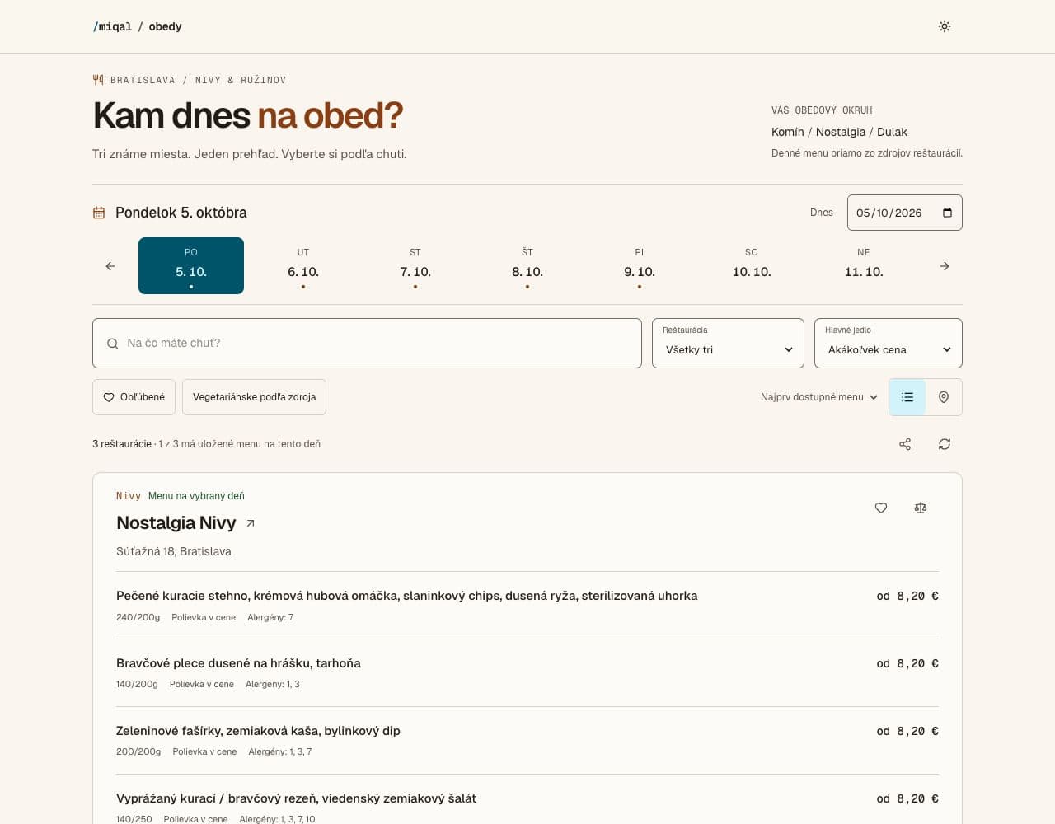Go to next week with right arrow
This screenshot has height=824, width=1055.
click(x=945, y=266)
